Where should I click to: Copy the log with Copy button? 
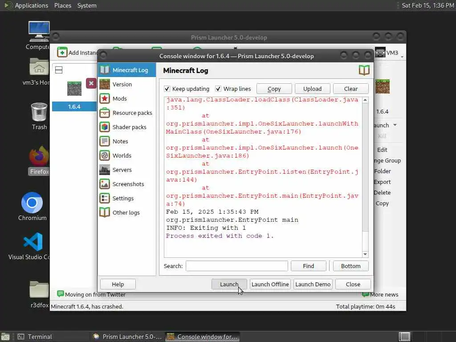274,89
